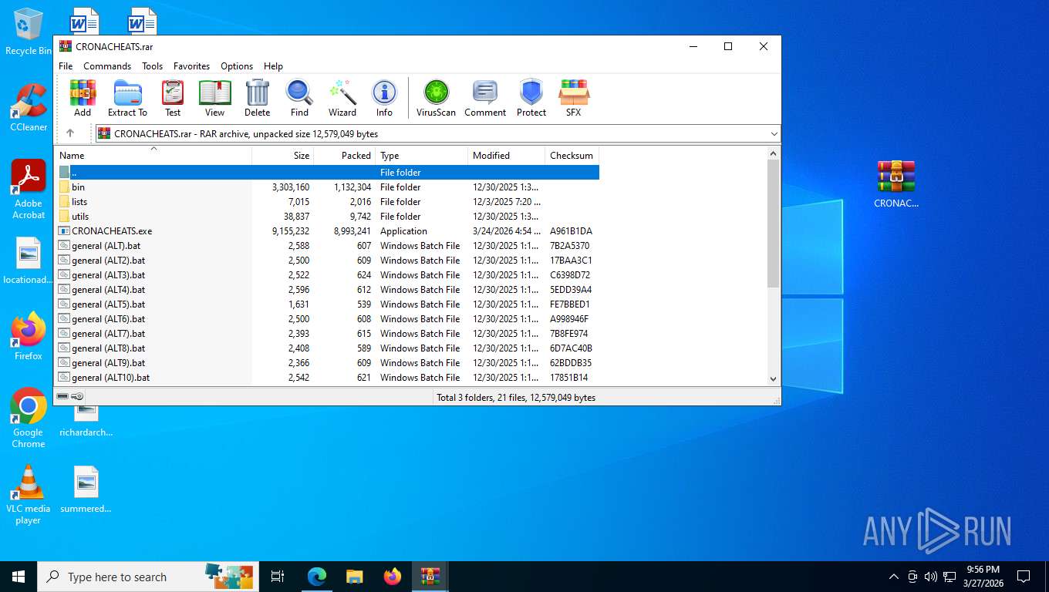Viewport: 1049px width, 592px height.
Task: Sort file list by Modified column
Action: pos(507,155)
